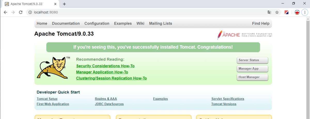
Task: Open the Examples quick start link
Action: [x=160, y=99]
